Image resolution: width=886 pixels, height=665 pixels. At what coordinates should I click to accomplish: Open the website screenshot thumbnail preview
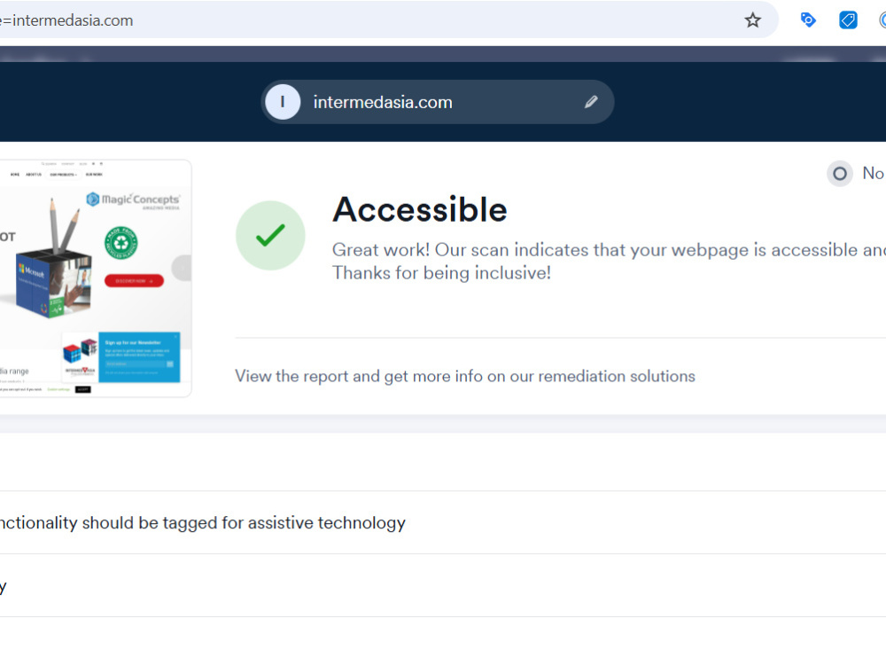coord(96,278)
